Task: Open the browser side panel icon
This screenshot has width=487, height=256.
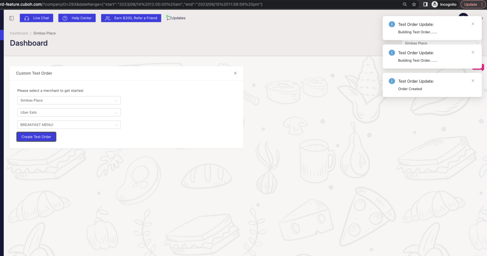Action: 425,4
